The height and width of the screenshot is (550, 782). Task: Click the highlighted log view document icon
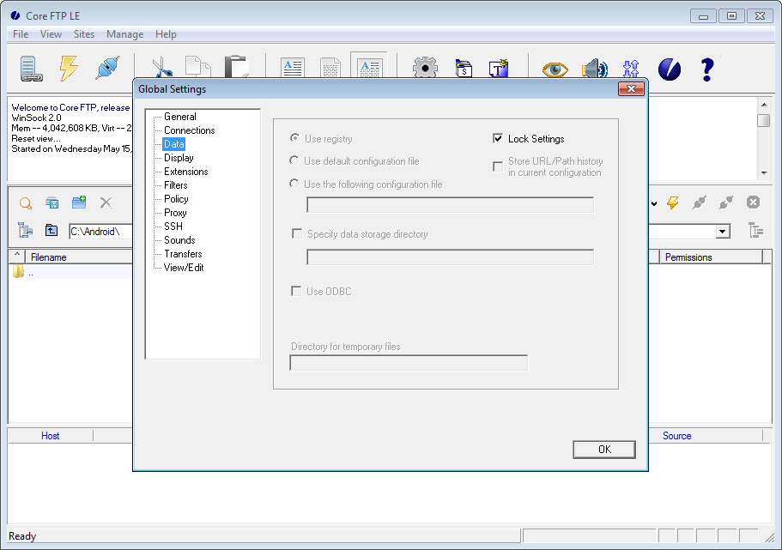pos(370,66)
